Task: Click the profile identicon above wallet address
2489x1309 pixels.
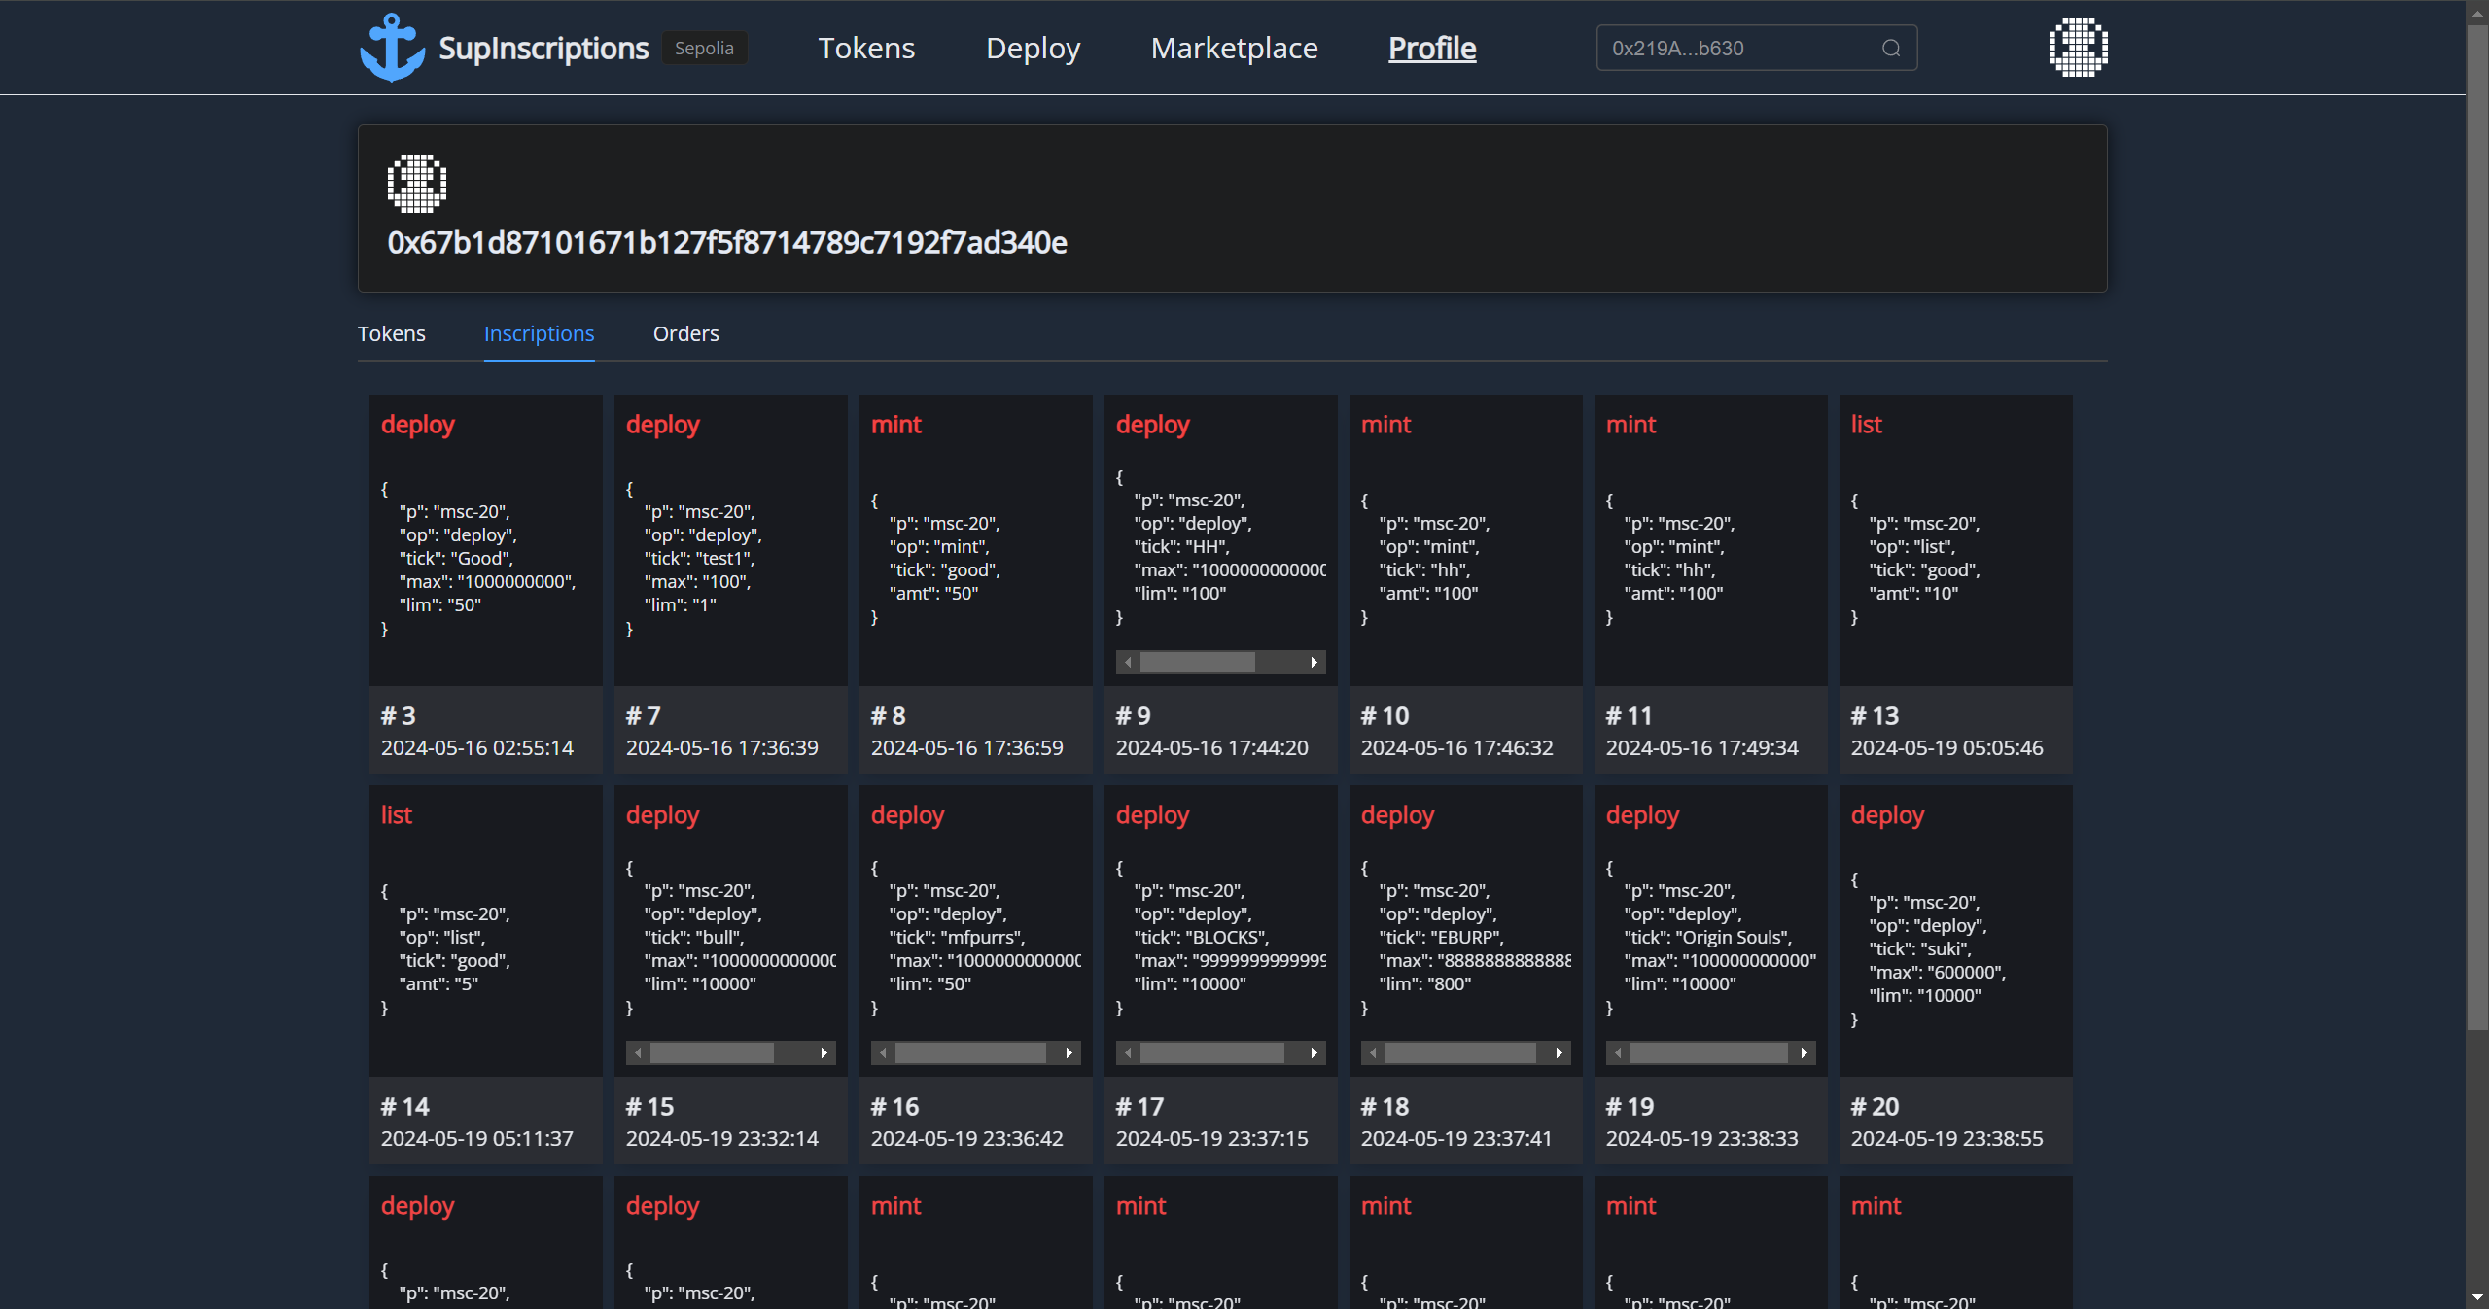Action: [416, 183]
